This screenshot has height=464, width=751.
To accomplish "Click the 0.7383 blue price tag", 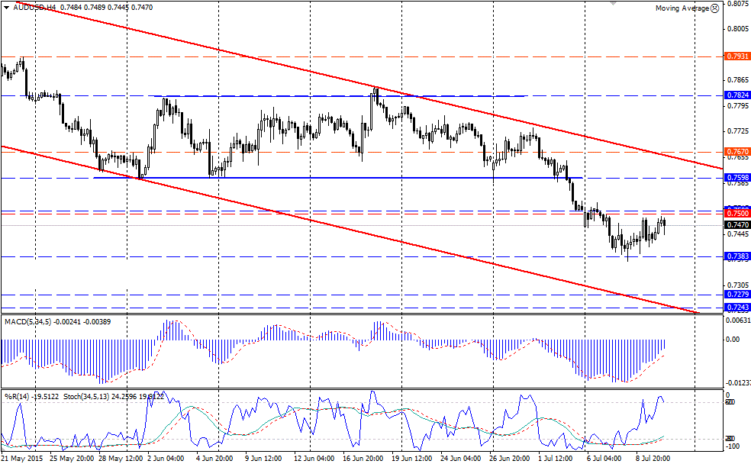I will pyautogui.click(x=736, y=257).
